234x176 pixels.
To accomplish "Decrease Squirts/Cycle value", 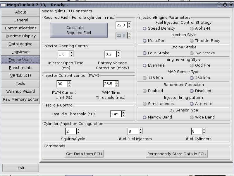I will [78, 133].
